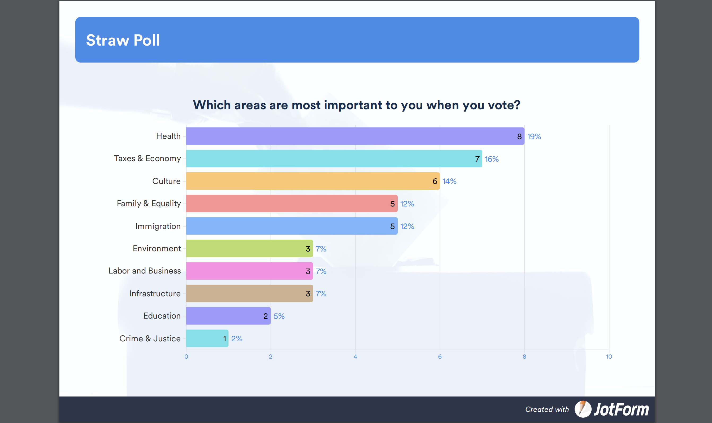Click the teal Crime & Justice bar

click(x=207, y=338)
